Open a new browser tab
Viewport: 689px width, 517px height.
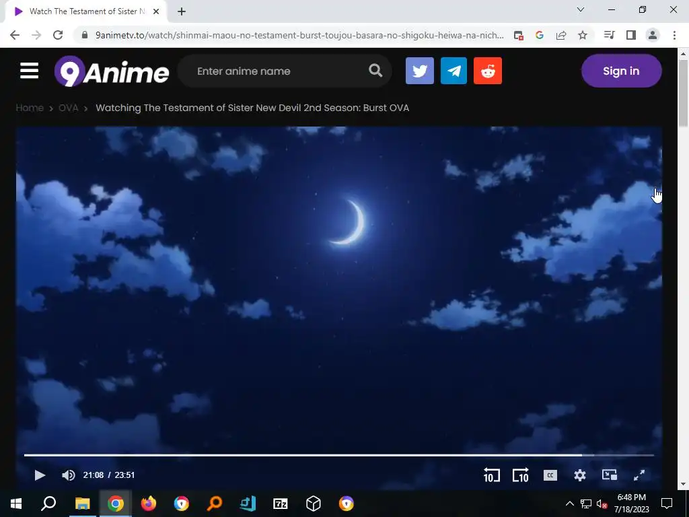(x=182, y=11)
